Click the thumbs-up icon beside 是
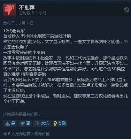Viewport: 131px width, 139px height. click(7, 123)
